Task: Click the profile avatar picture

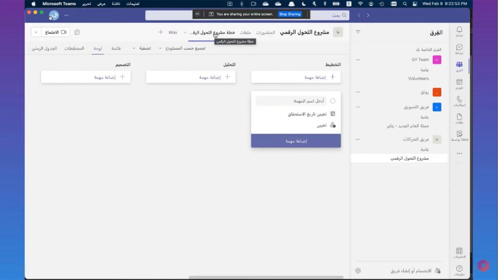Action: (53, 15)
